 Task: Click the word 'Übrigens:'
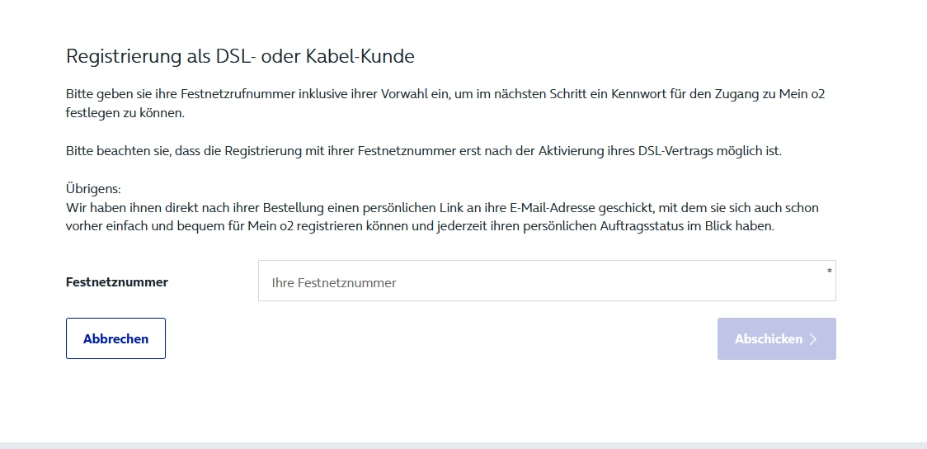[93, 189]
